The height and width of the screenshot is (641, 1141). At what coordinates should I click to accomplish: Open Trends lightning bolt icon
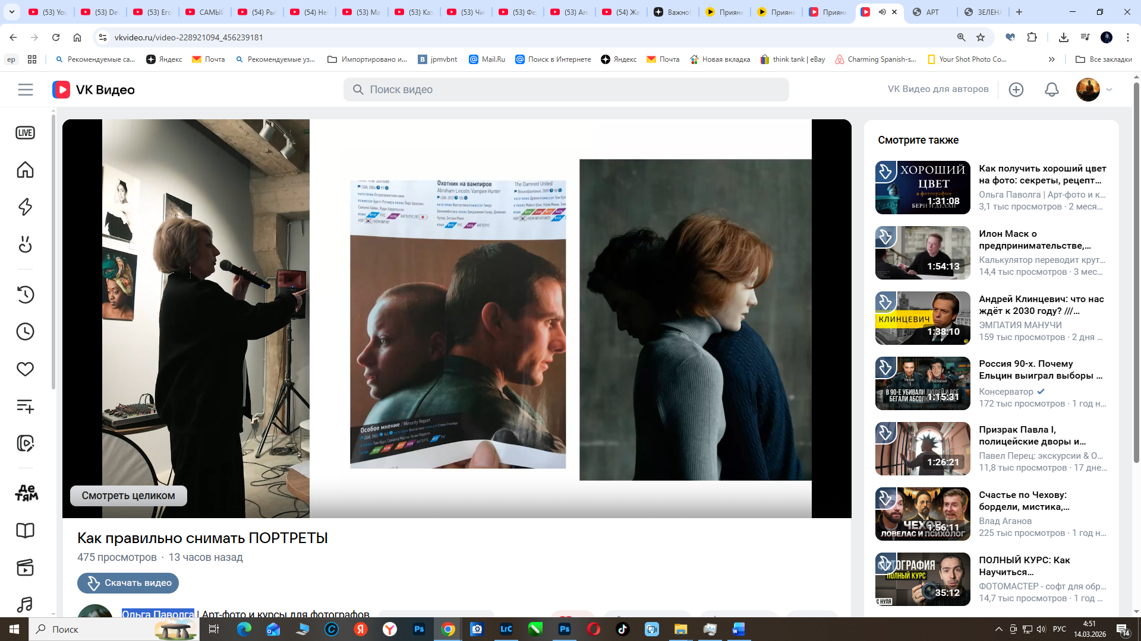point(25,207)
